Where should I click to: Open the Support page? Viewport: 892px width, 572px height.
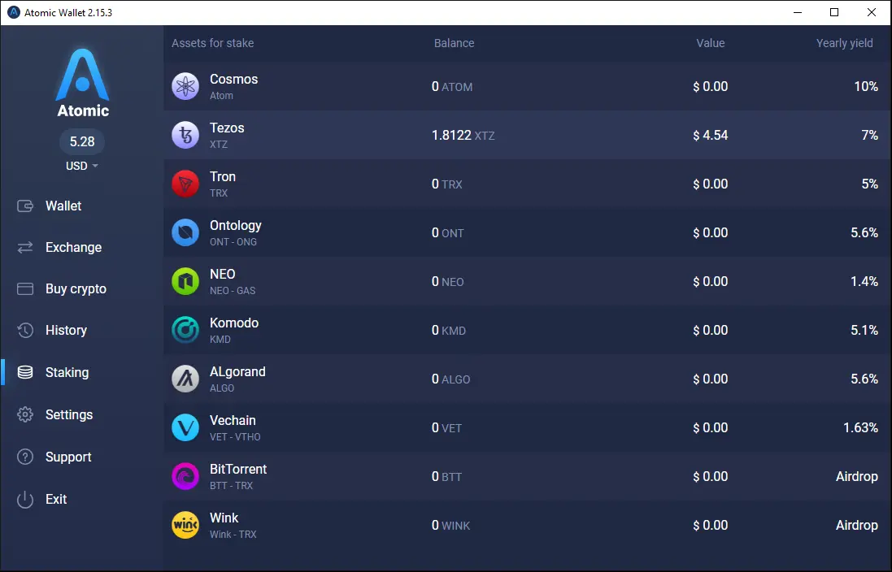(x=68, y=457)
